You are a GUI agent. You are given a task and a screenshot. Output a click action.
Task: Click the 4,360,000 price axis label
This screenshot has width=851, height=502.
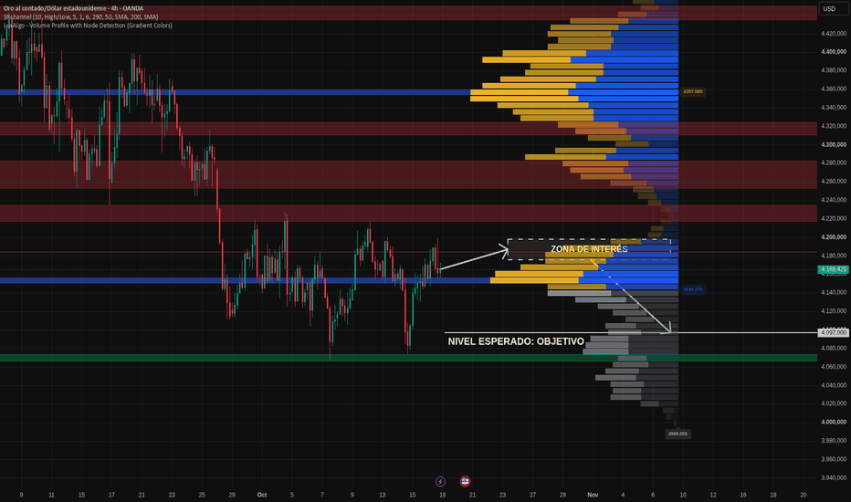coord(834,89)
